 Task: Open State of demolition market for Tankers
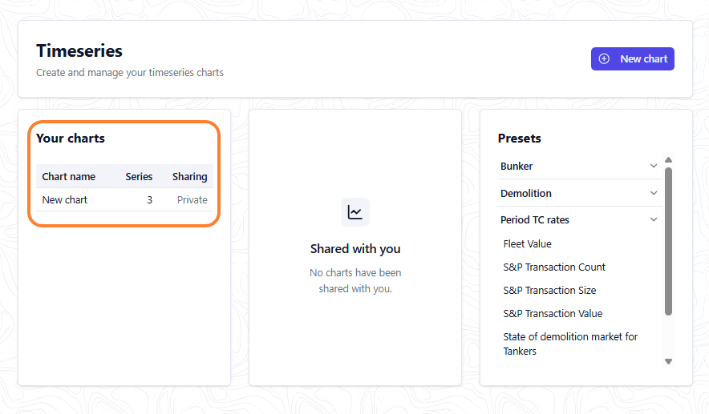click(x=570, y=344)
